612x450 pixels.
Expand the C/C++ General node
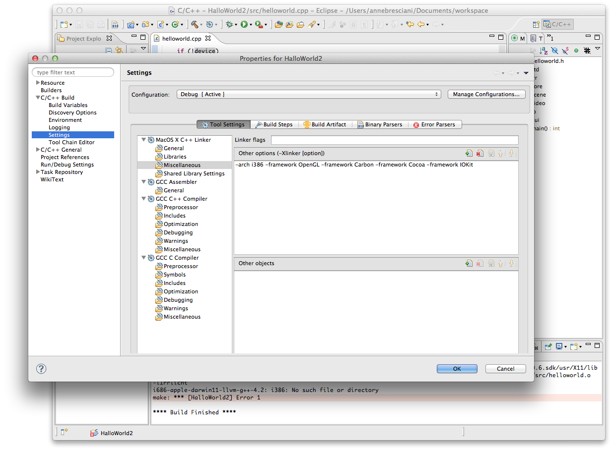(38, 150)
